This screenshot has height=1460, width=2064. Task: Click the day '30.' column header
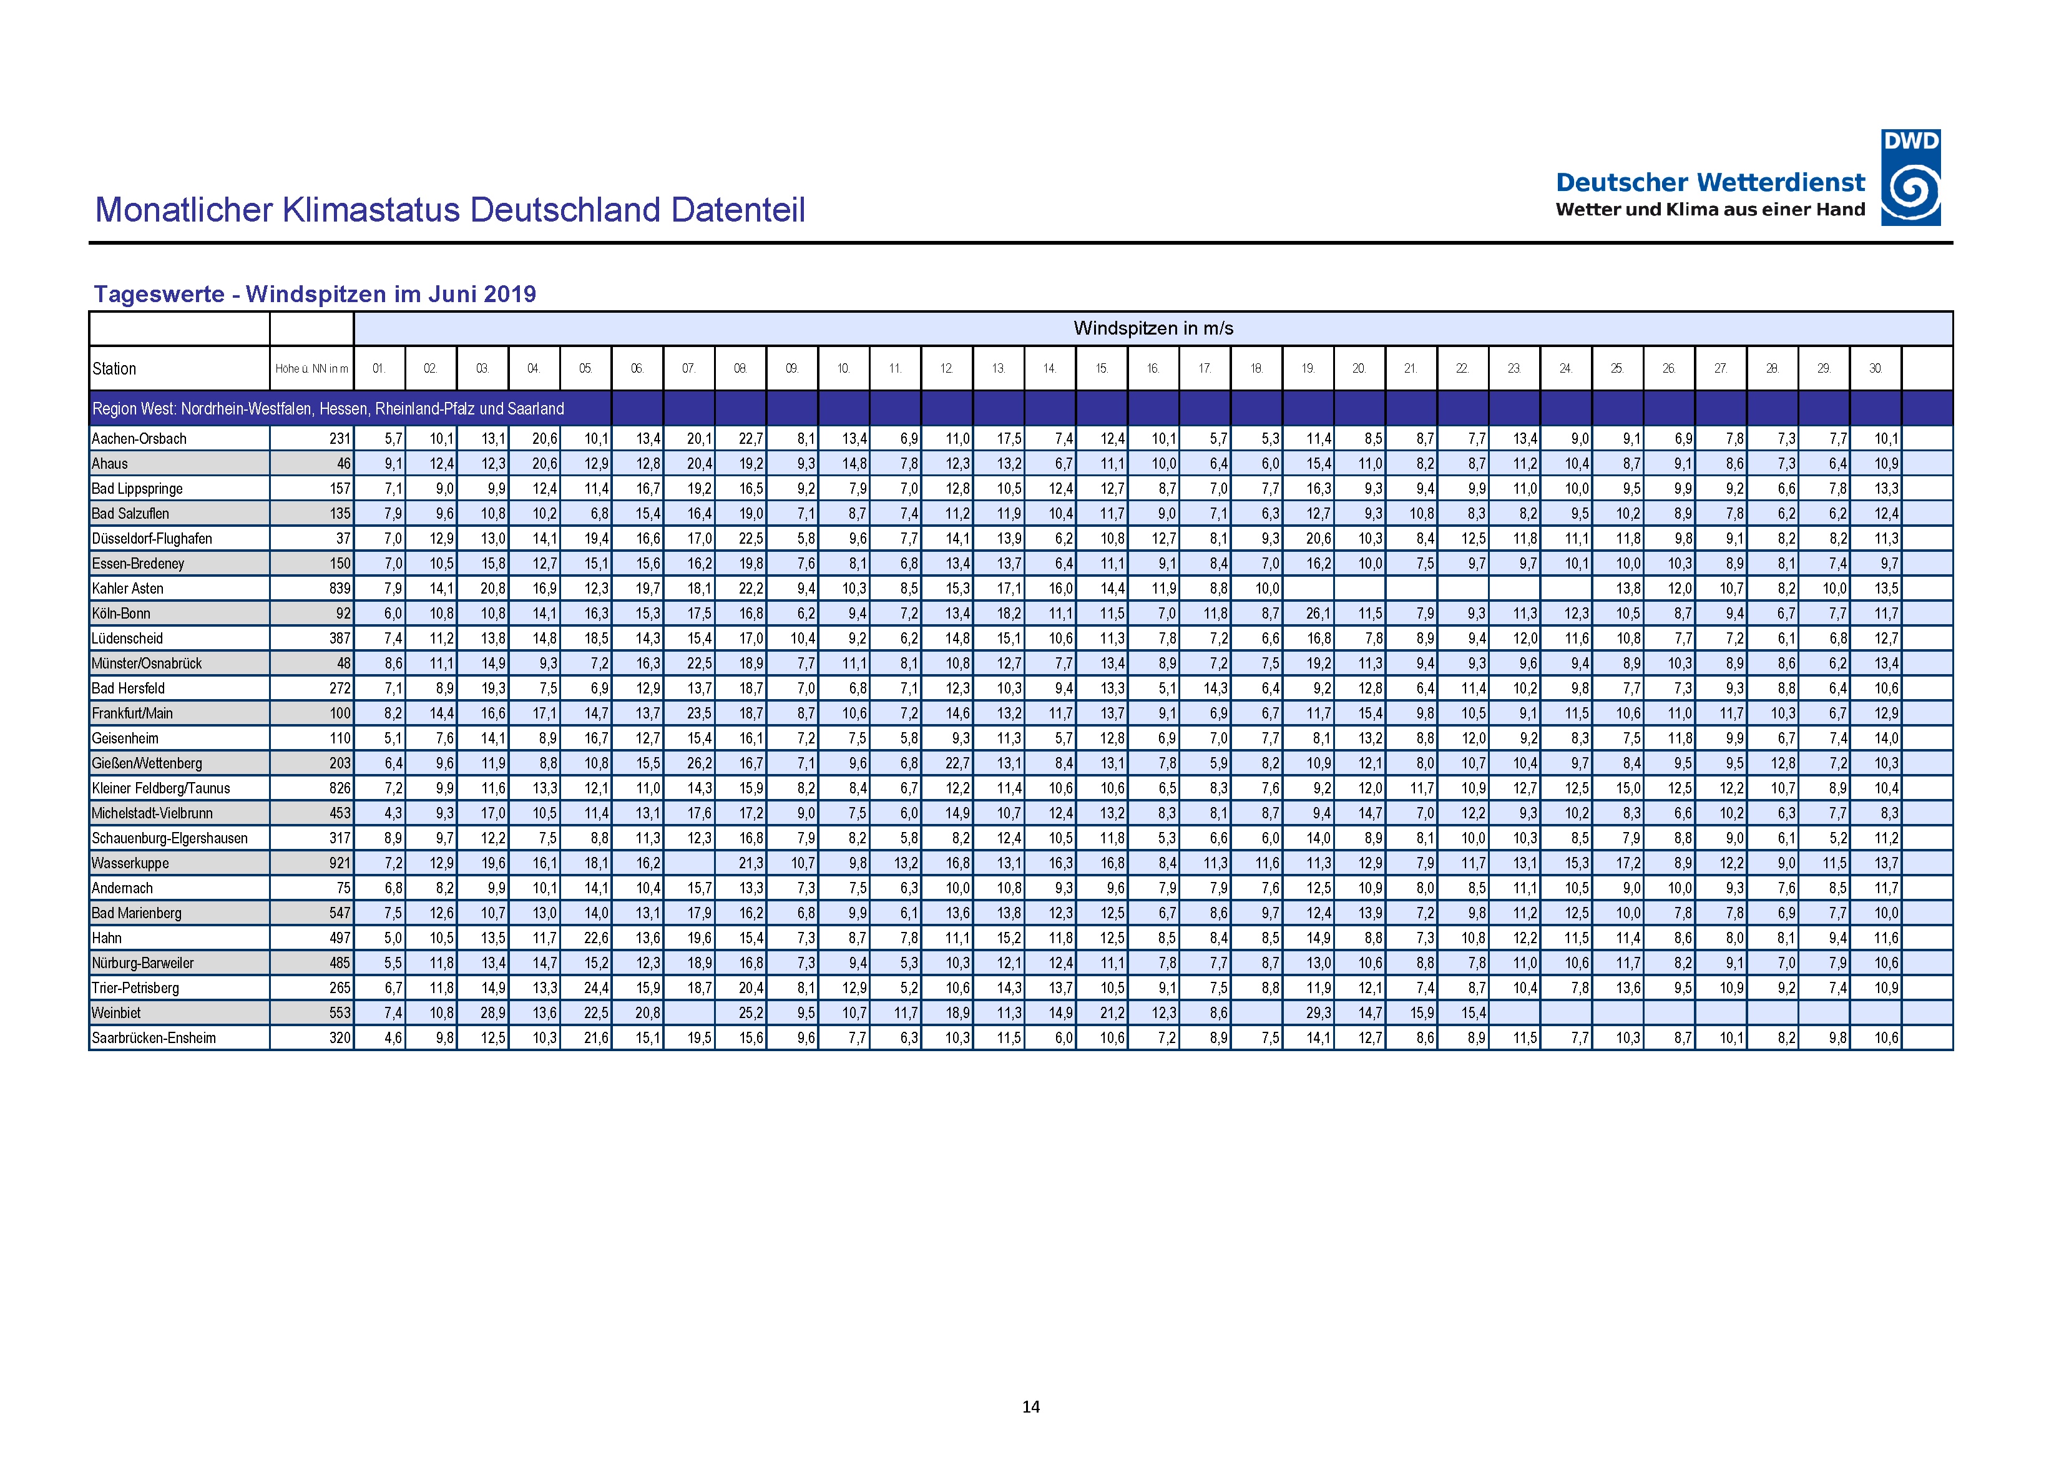pos(1876,369)
